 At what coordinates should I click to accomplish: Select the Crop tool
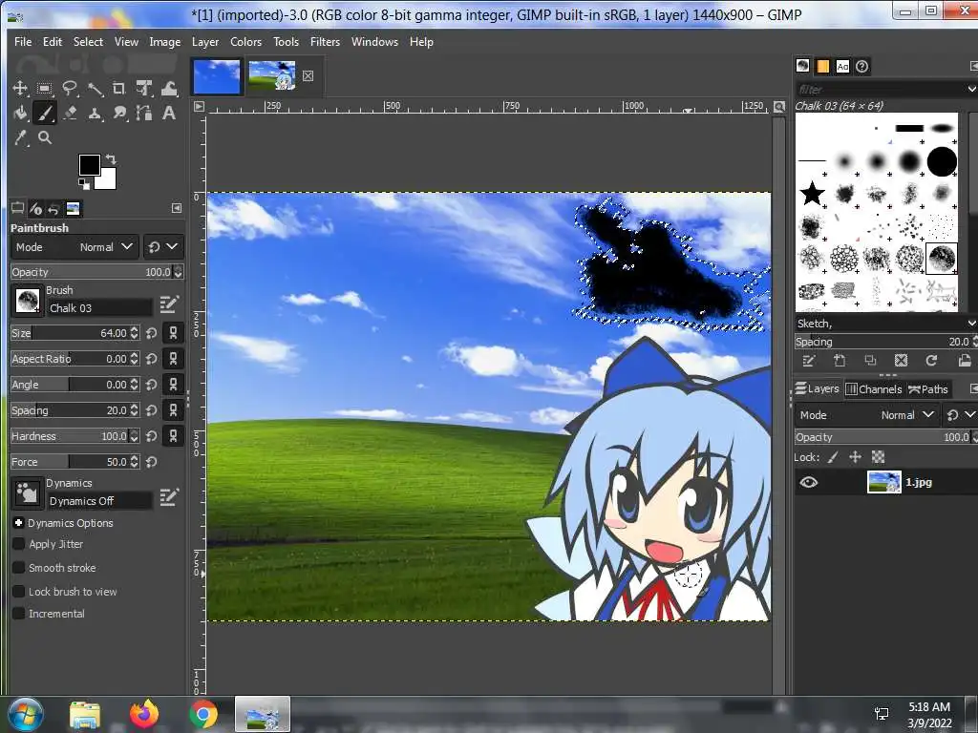(119, 88)
